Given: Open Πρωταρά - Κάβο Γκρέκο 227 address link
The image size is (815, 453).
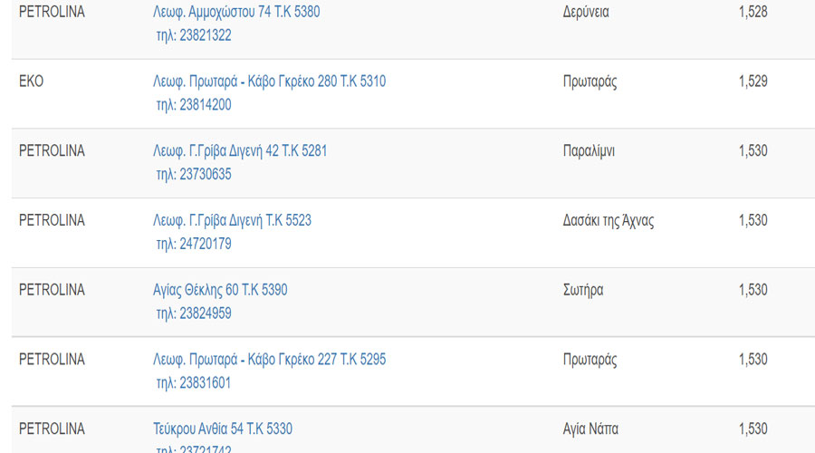Looking at the screenshot, I should pos(269,360).
